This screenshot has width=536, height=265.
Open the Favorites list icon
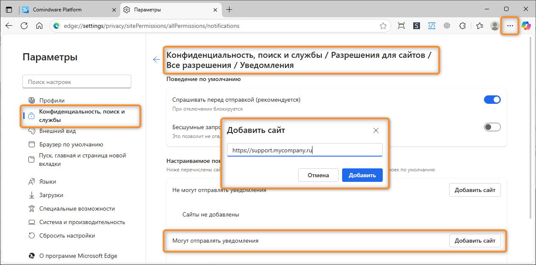point(480,26)
